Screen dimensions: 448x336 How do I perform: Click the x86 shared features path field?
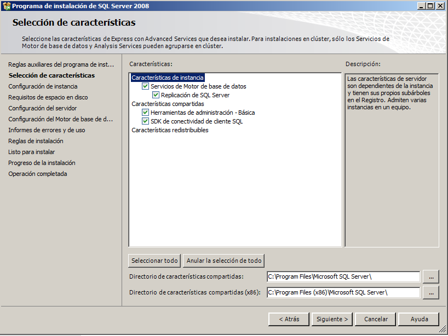(x=343, y=293)
